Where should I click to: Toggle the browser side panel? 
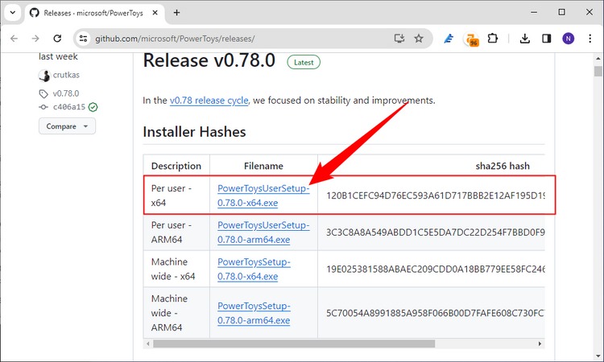546,39
